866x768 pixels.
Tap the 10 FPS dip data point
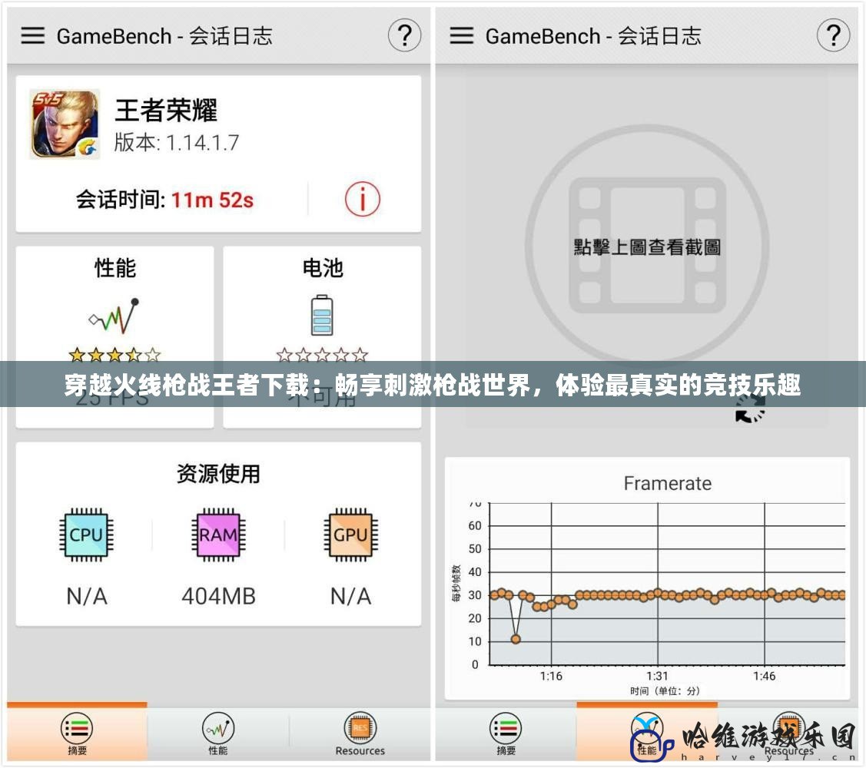click(x=516, y=639)
